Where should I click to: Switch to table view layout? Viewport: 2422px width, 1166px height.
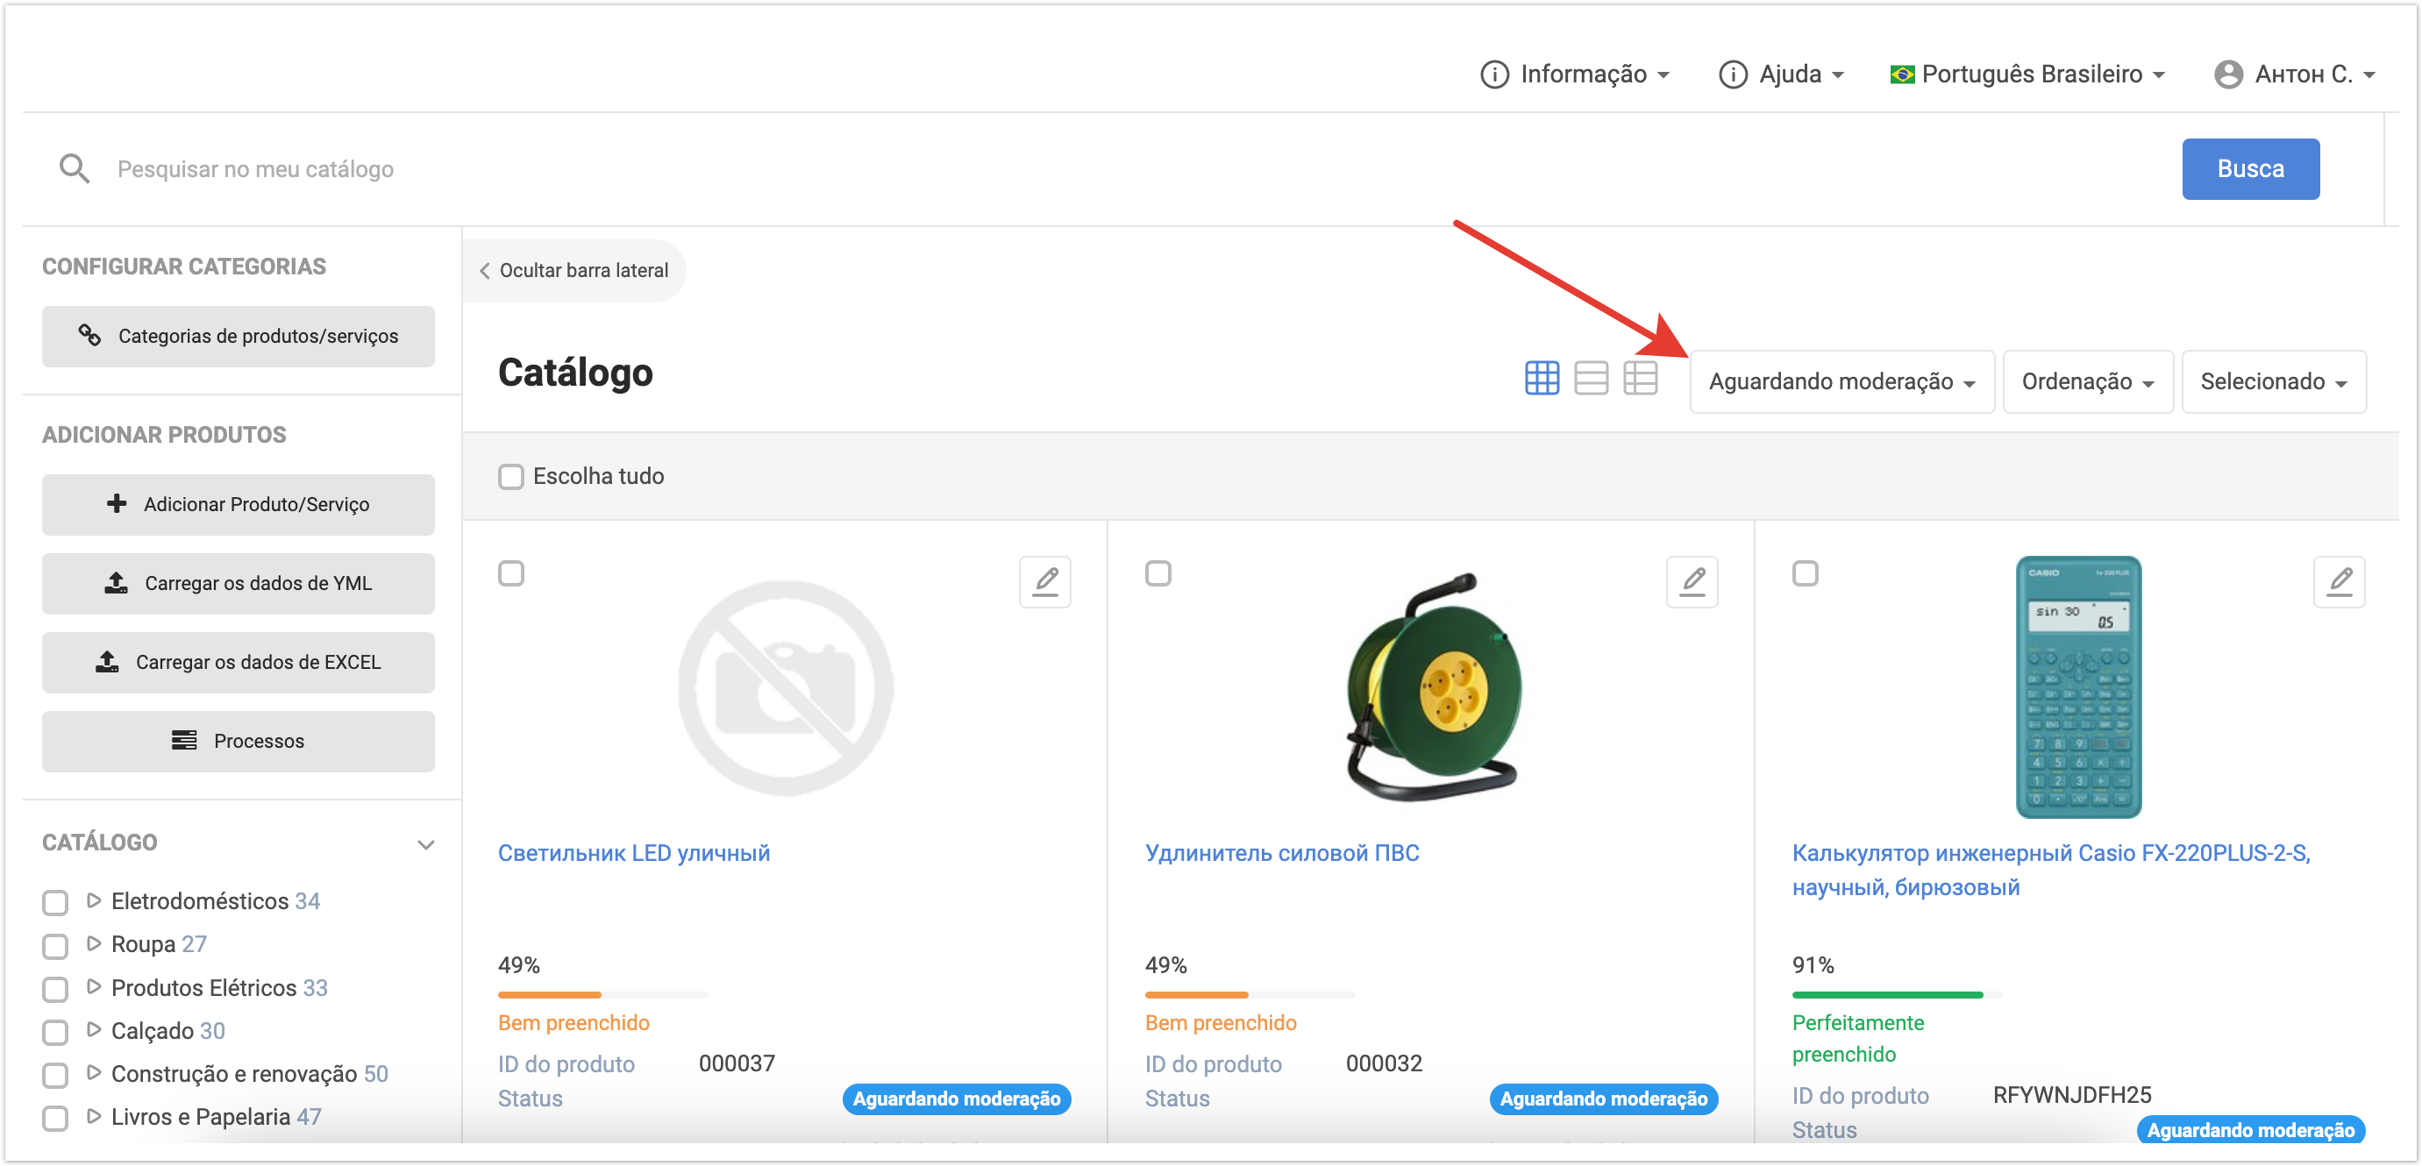click(1640, 379)
